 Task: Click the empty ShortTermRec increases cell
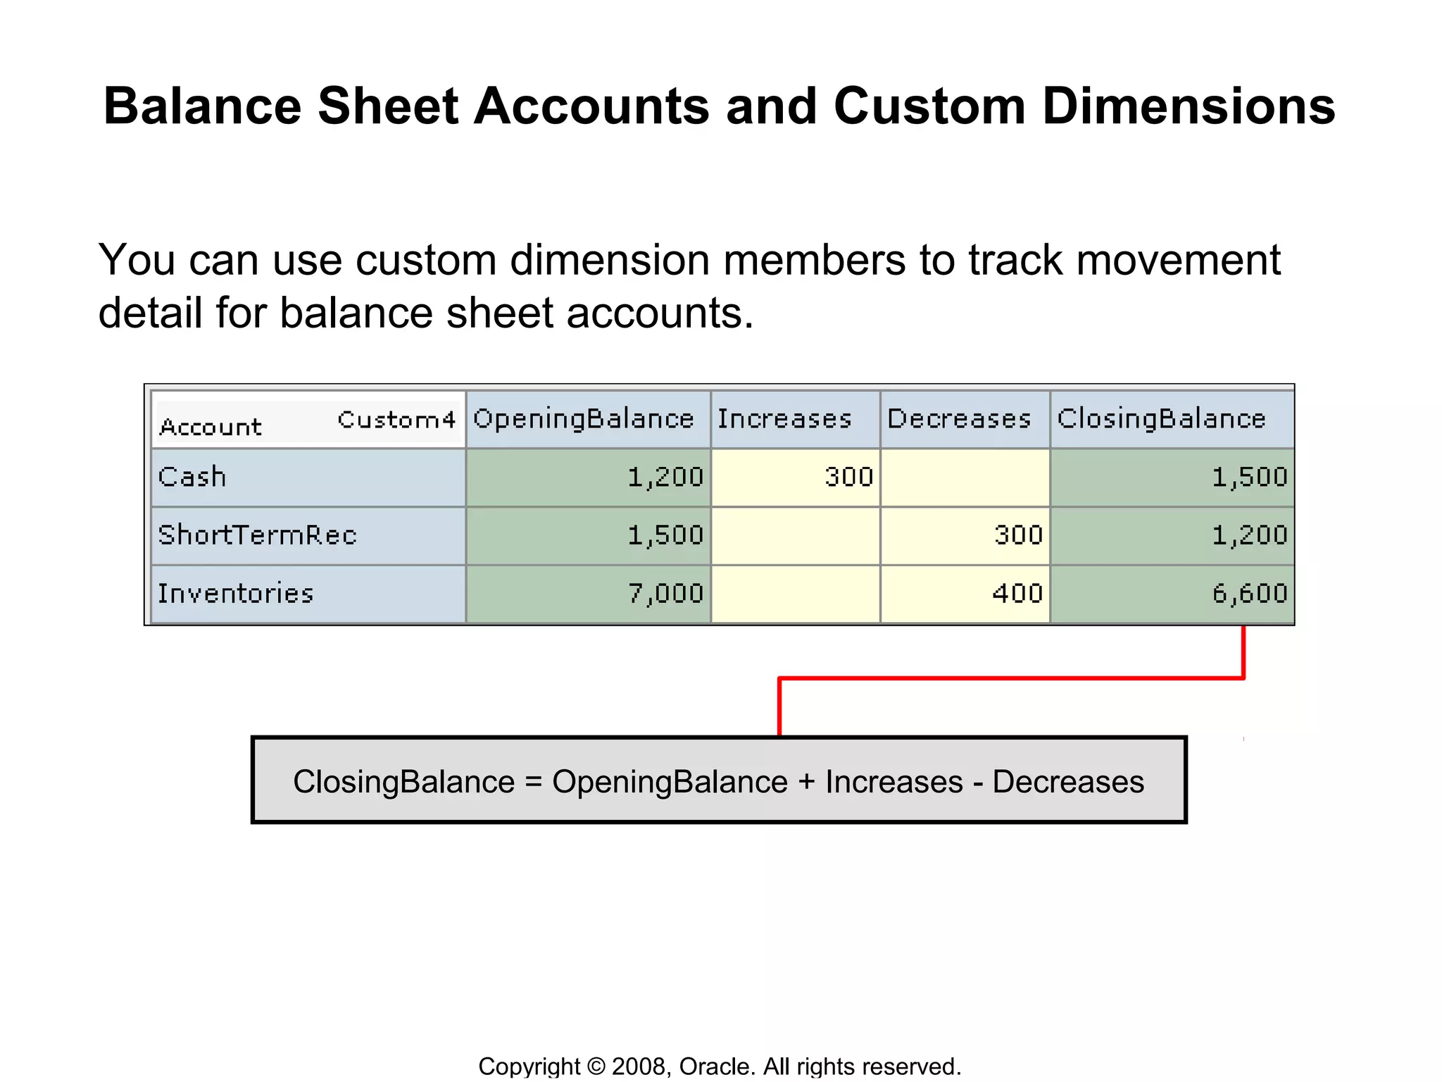tap(796, 535)
